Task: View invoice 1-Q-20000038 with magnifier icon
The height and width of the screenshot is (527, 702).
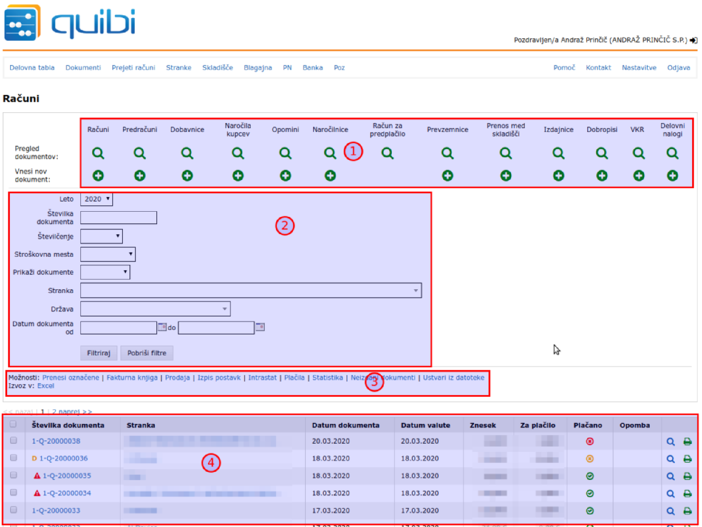Action: point(670,442)
